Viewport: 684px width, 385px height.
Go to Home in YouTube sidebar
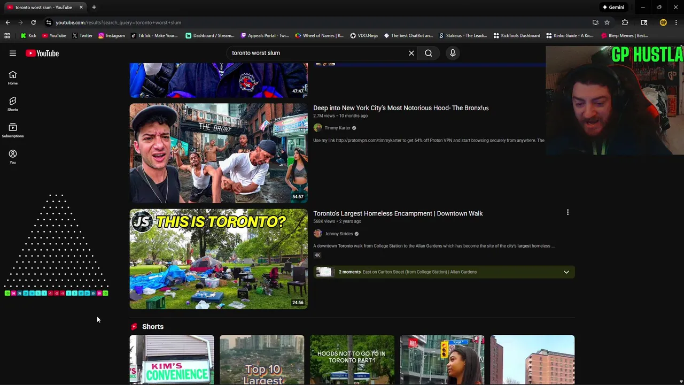(13, 78)
